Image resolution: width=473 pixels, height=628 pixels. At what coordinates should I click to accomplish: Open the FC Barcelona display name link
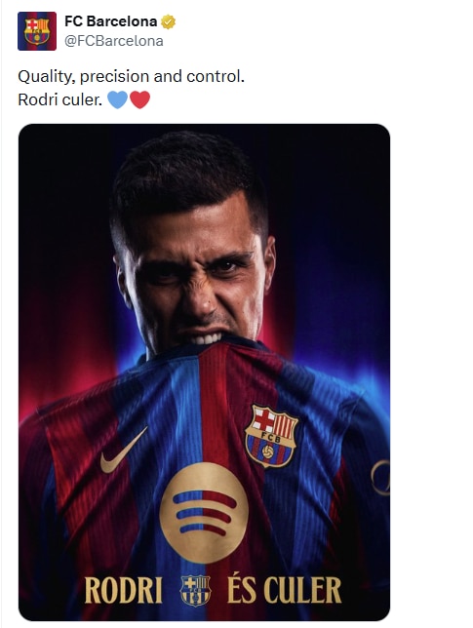tap(111, 21)
